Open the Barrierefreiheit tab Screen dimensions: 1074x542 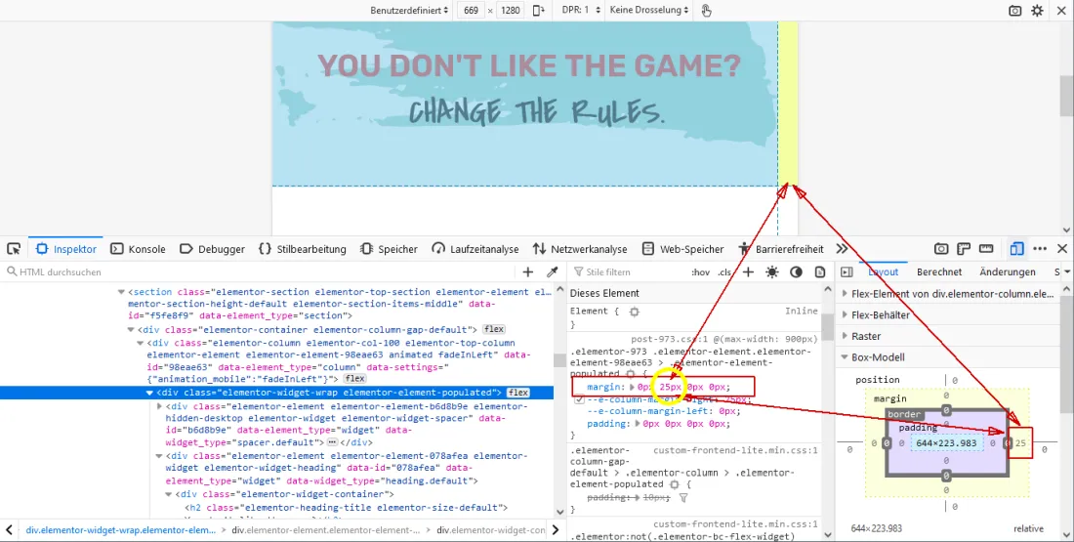click(780, 249)
